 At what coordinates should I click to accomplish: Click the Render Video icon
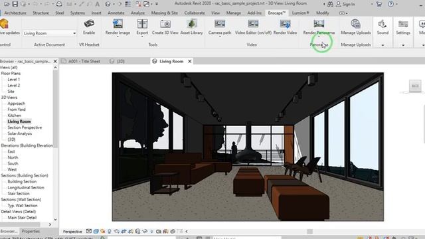point(285,24)
